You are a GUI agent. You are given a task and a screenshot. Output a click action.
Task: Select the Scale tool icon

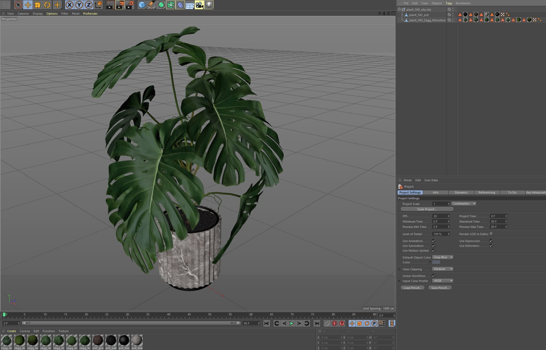point(38,5)
